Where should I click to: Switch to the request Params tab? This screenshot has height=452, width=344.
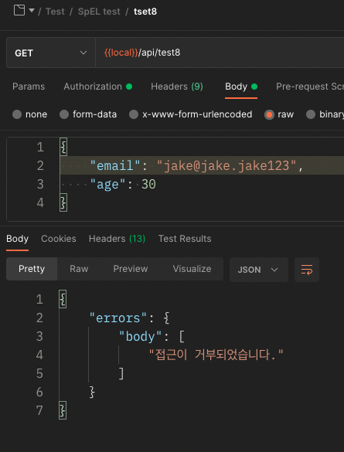29,87
